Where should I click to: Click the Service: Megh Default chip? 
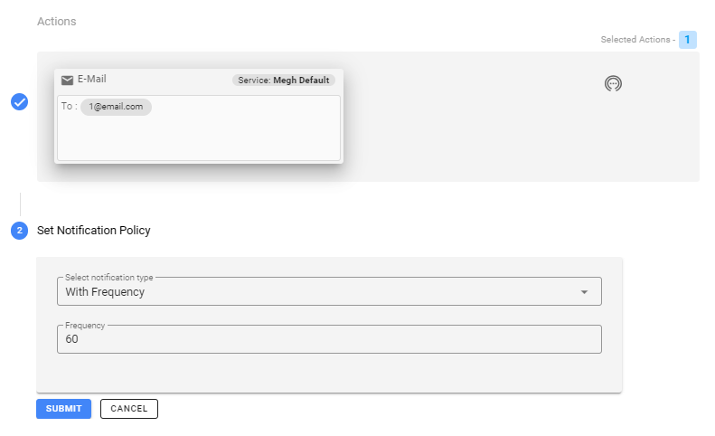pyautogui.click(x=284, y=81)
